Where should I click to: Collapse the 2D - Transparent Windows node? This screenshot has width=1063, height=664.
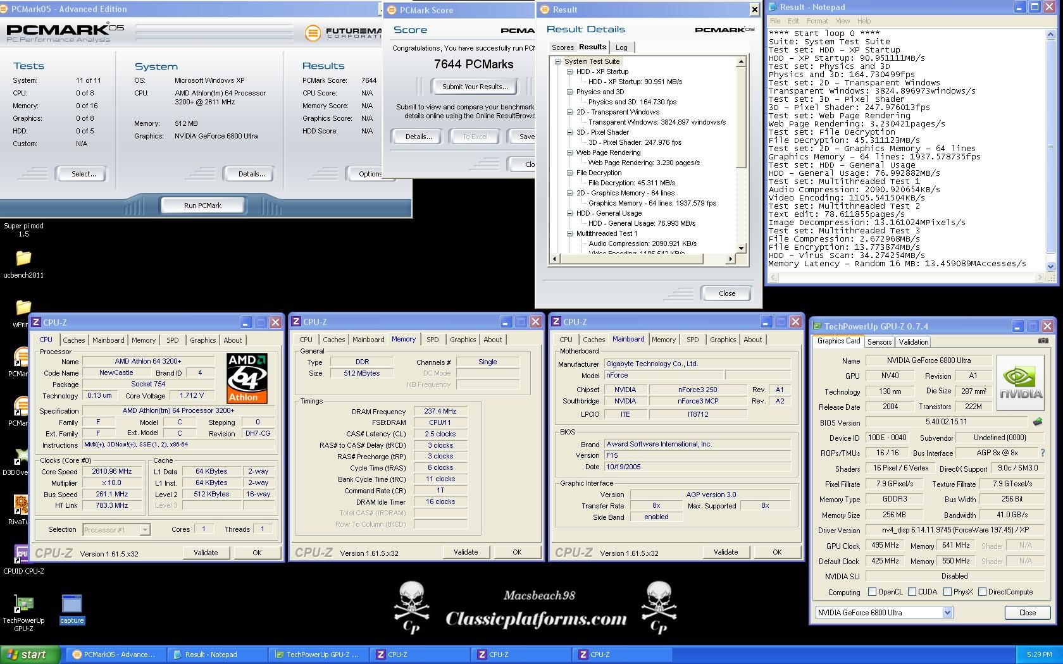point(570,112)
